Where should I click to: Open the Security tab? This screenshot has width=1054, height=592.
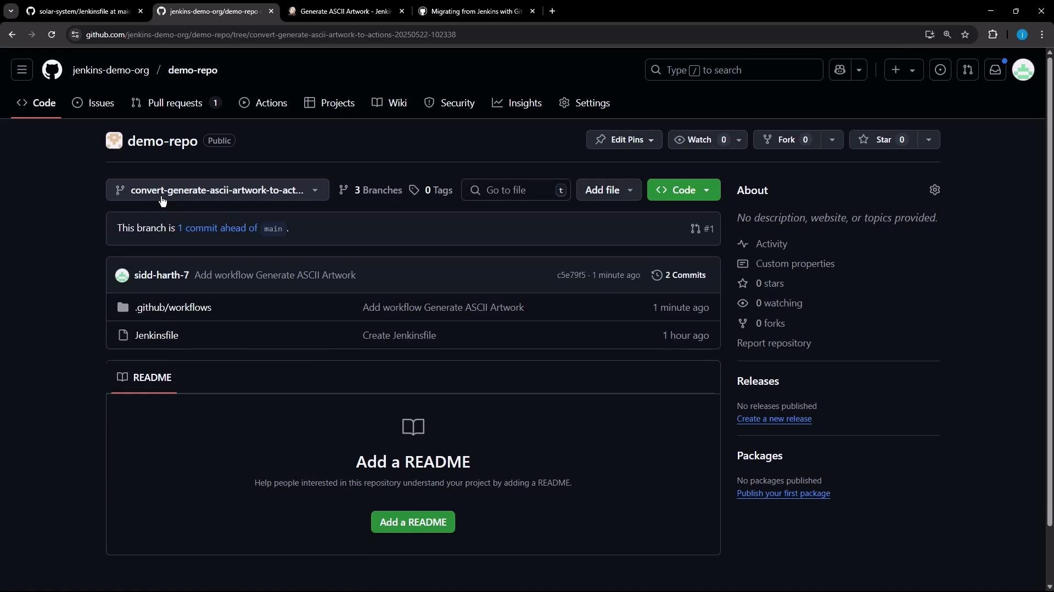tap(450, 103)
